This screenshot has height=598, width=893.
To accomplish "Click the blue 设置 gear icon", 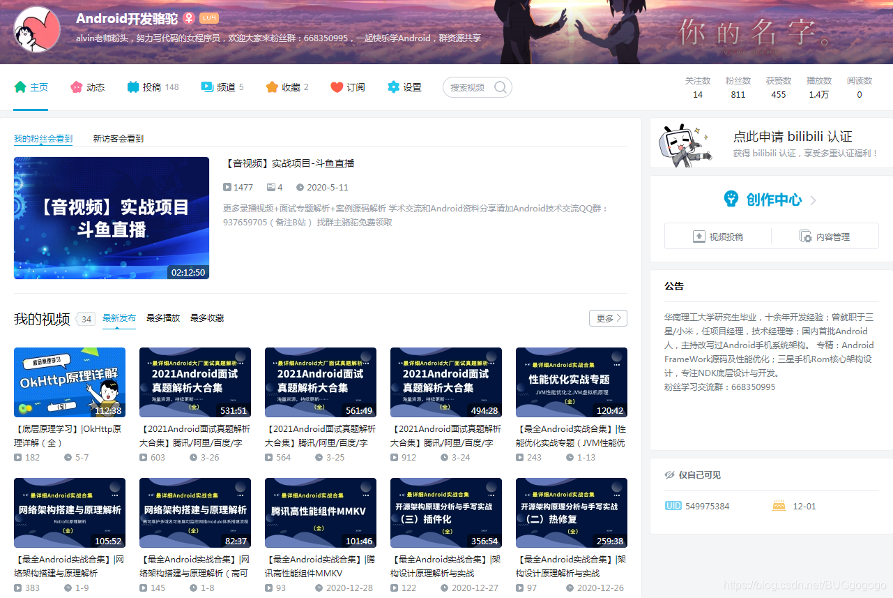I will 393,87.
